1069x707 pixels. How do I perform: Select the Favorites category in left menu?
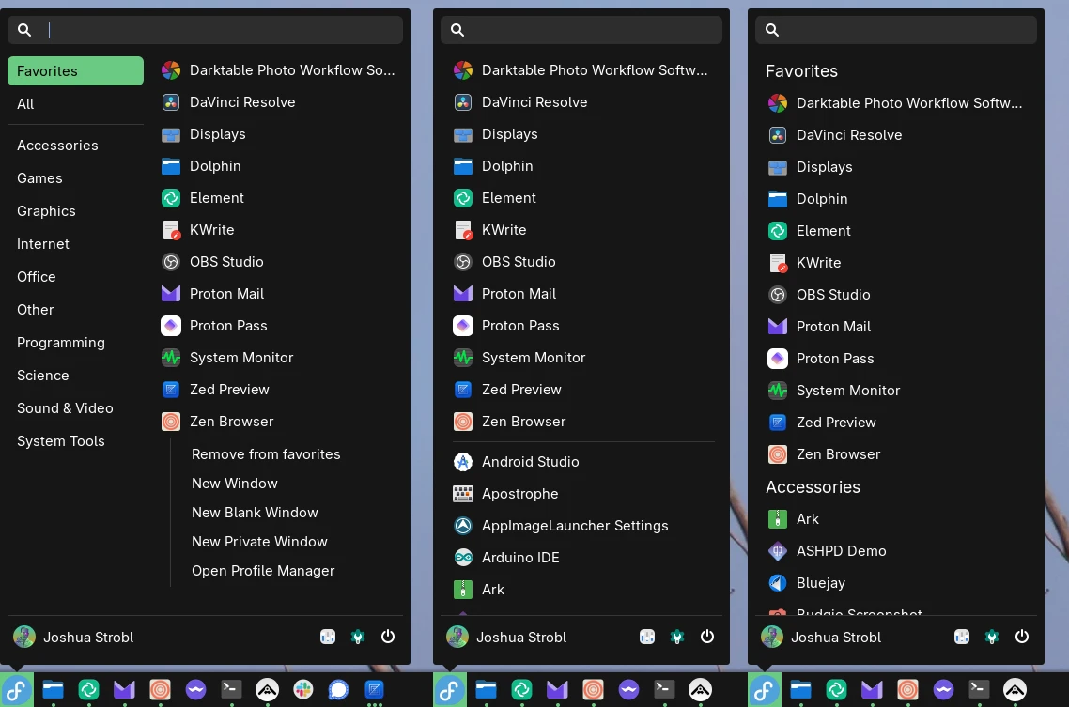[76, 70]
